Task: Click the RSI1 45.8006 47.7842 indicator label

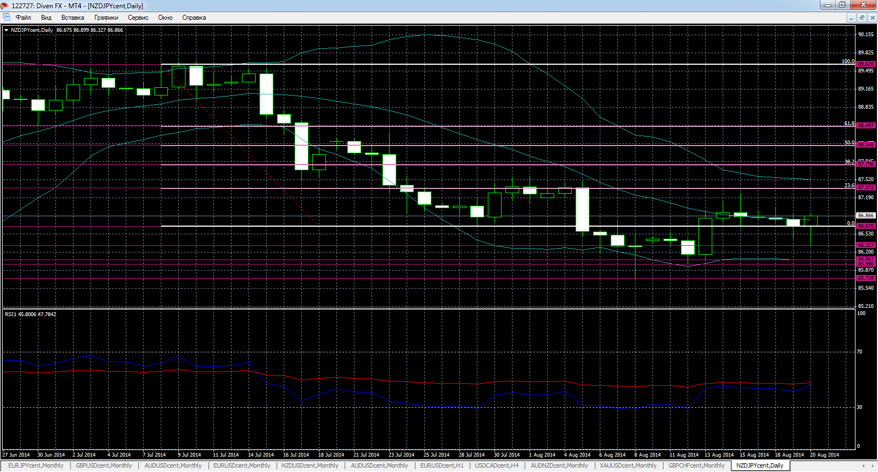Action: 30,314
